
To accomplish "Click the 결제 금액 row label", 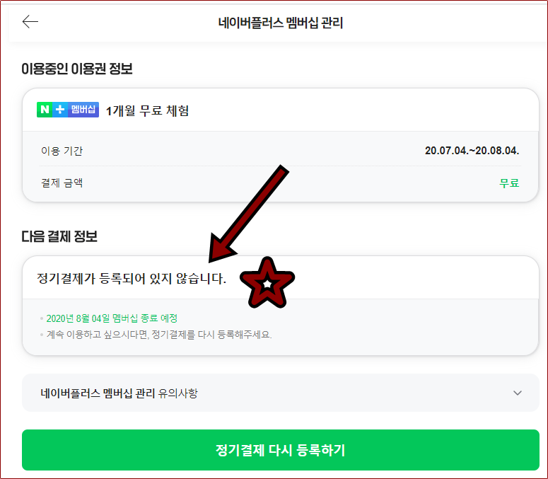I will point(62,183).
